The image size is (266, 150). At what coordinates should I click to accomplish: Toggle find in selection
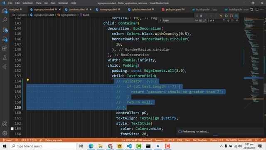point(232,20)
